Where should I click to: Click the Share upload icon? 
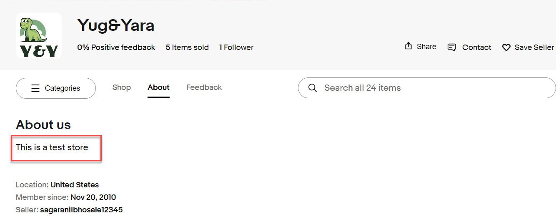pyautogui.click(x=408, y=46)
